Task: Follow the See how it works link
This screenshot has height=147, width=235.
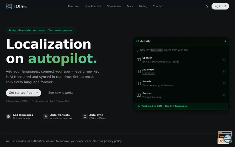Action: (x=61, y=93)
